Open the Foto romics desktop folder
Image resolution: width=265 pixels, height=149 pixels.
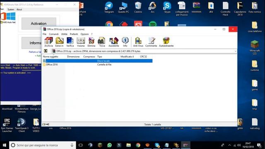pos(255,7)
